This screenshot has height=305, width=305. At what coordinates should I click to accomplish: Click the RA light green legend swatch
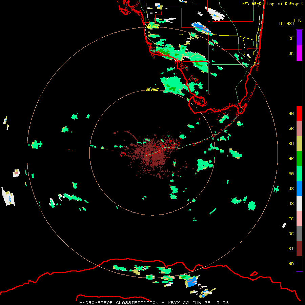click(299, 174)
